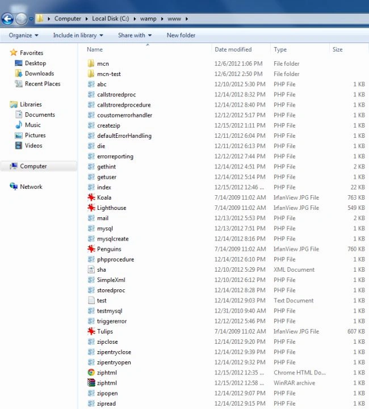Click the Forward navigation arrow button

21,19
